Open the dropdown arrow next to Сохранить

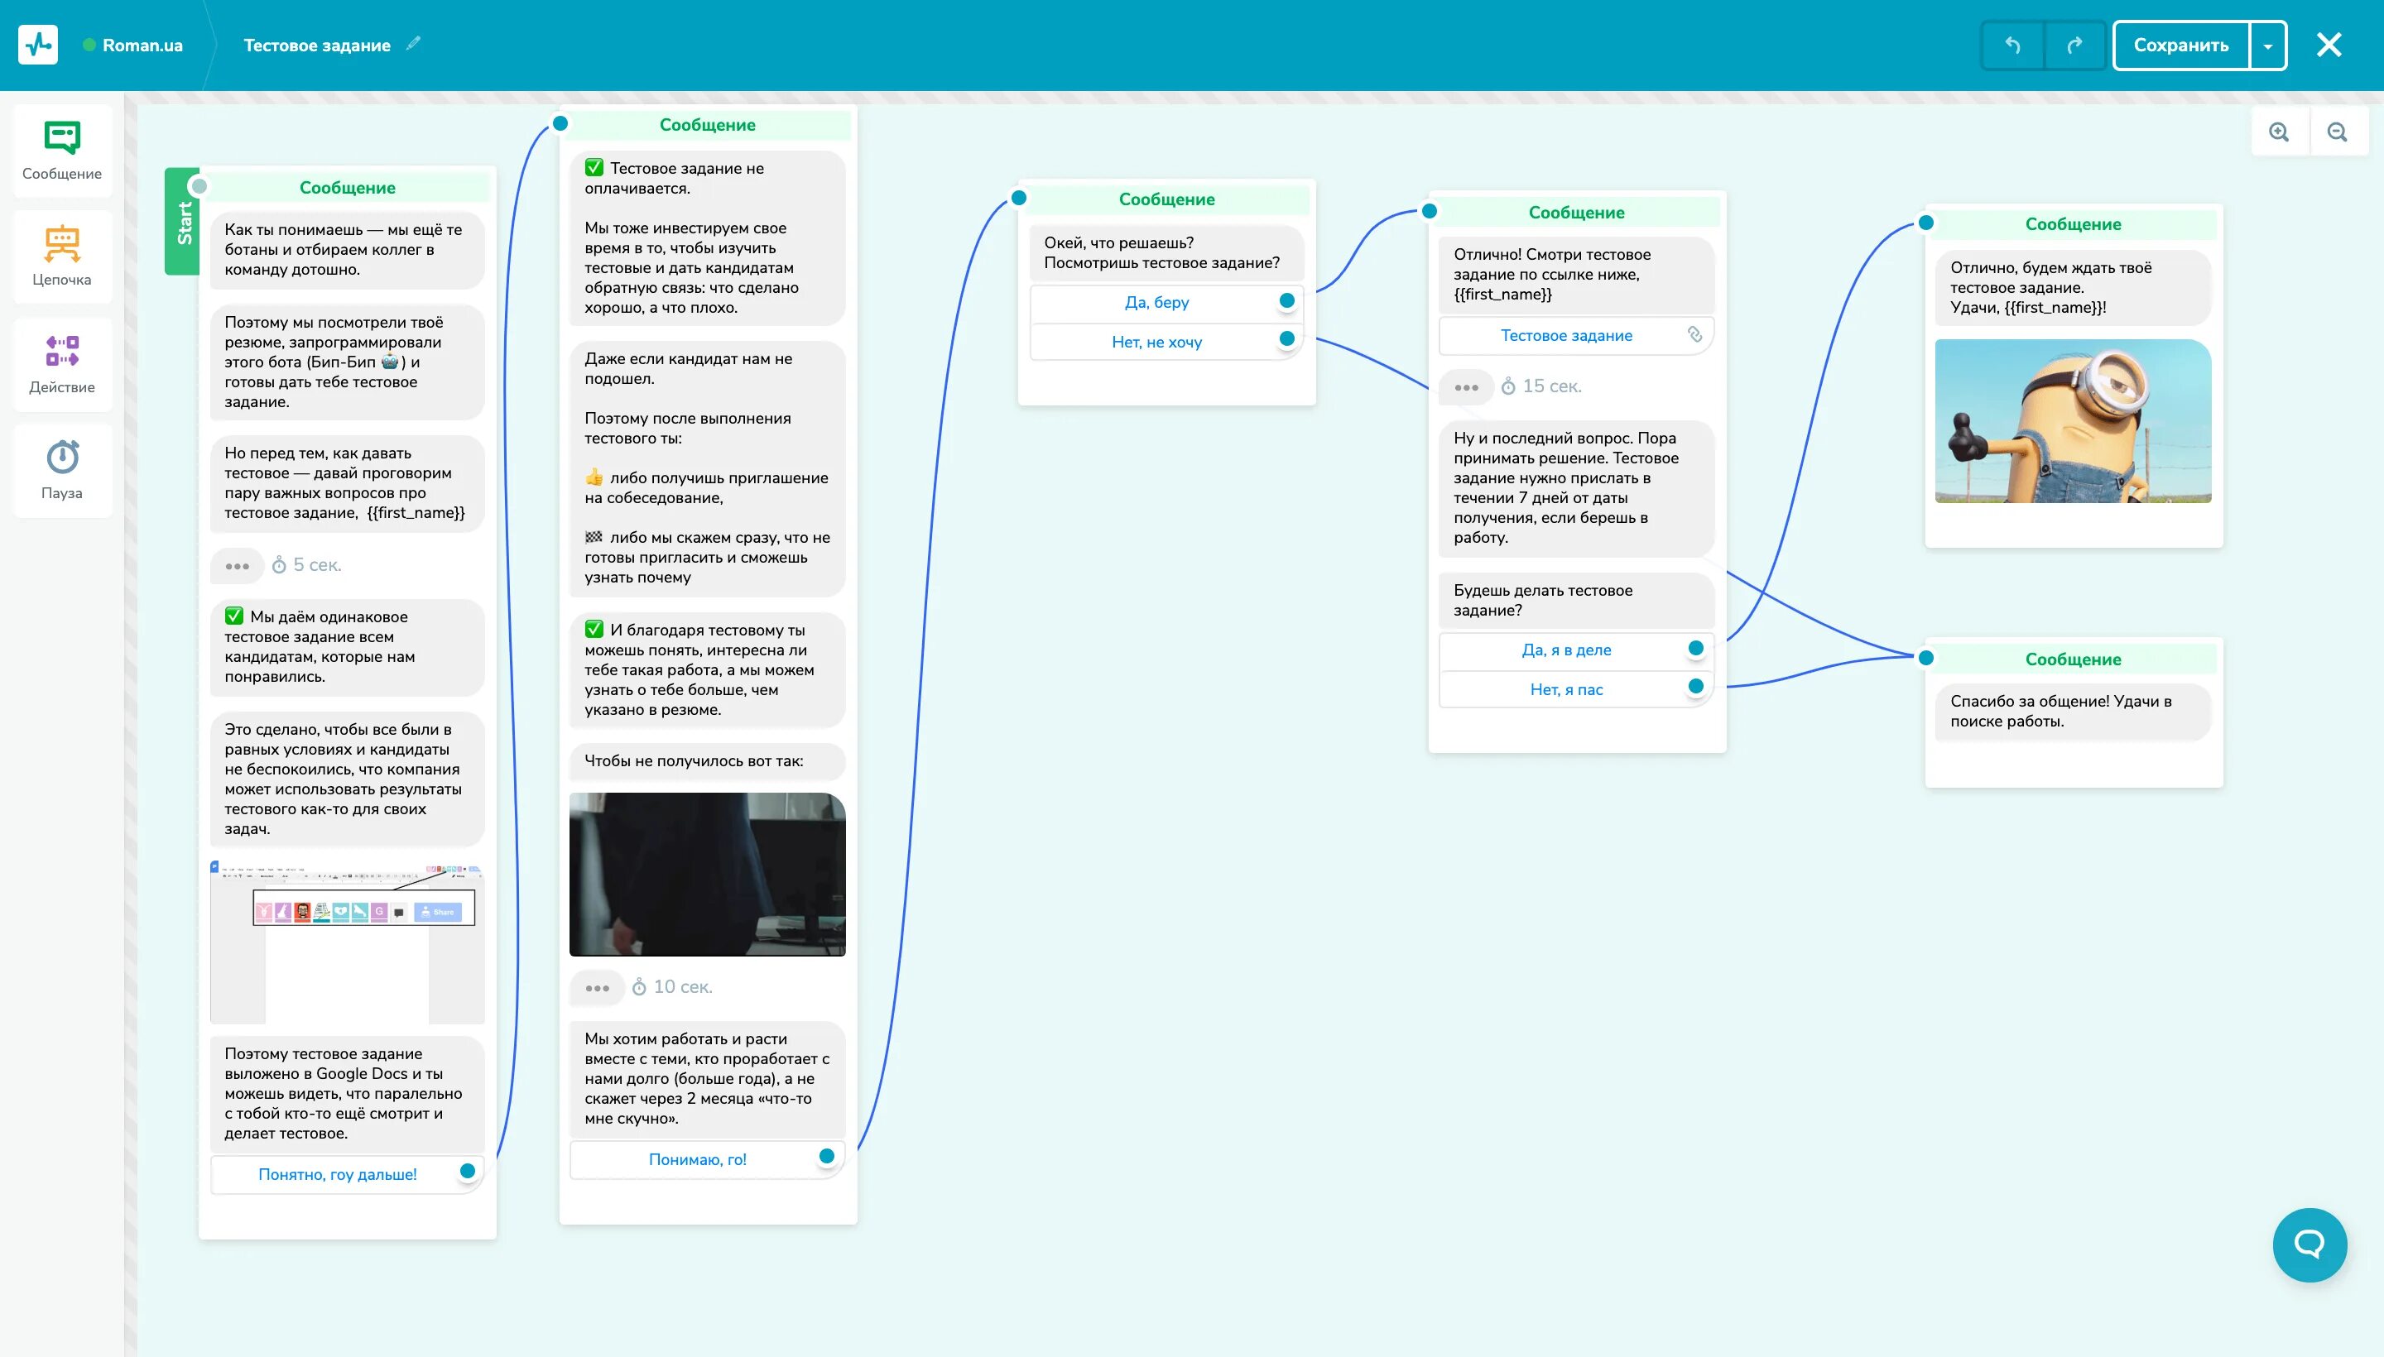(2267, 45)
